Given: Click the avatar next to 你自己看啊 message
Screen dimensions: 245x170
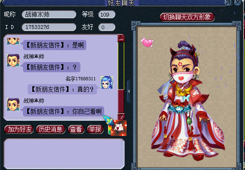Looking at the screenshot, I should coord(13,105).
